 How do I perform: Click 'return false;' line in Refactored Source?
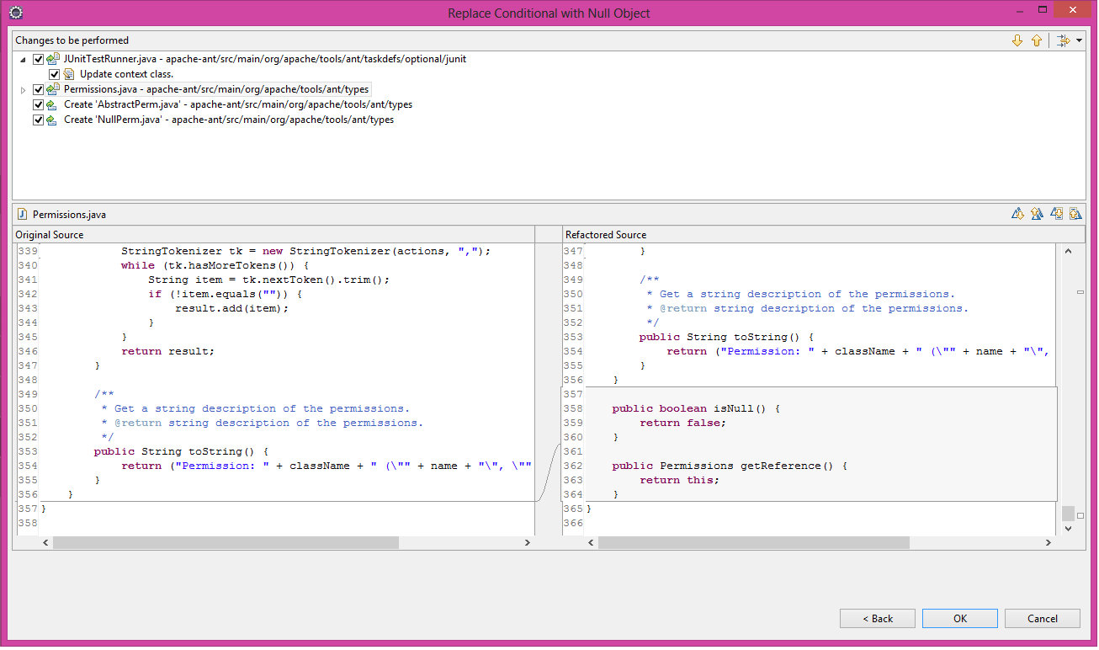682,423
